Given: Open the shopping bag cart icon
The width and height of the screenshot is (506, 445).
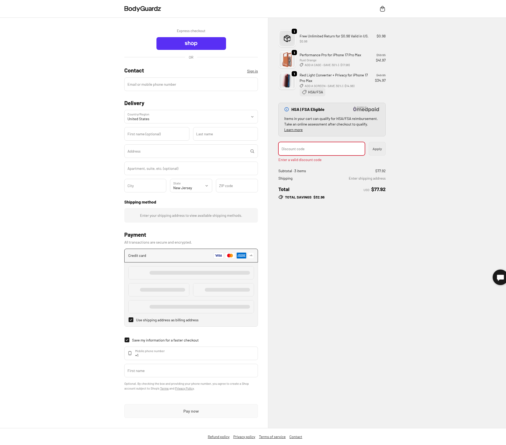Looking at the screenshot, I should click(382, 9).
